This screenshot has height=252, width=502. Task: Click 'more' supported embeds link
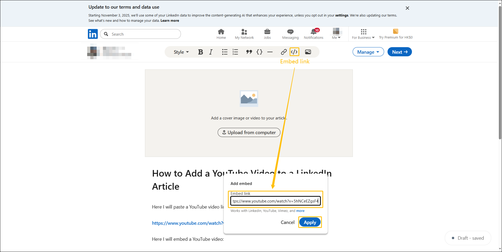(300, 211)
